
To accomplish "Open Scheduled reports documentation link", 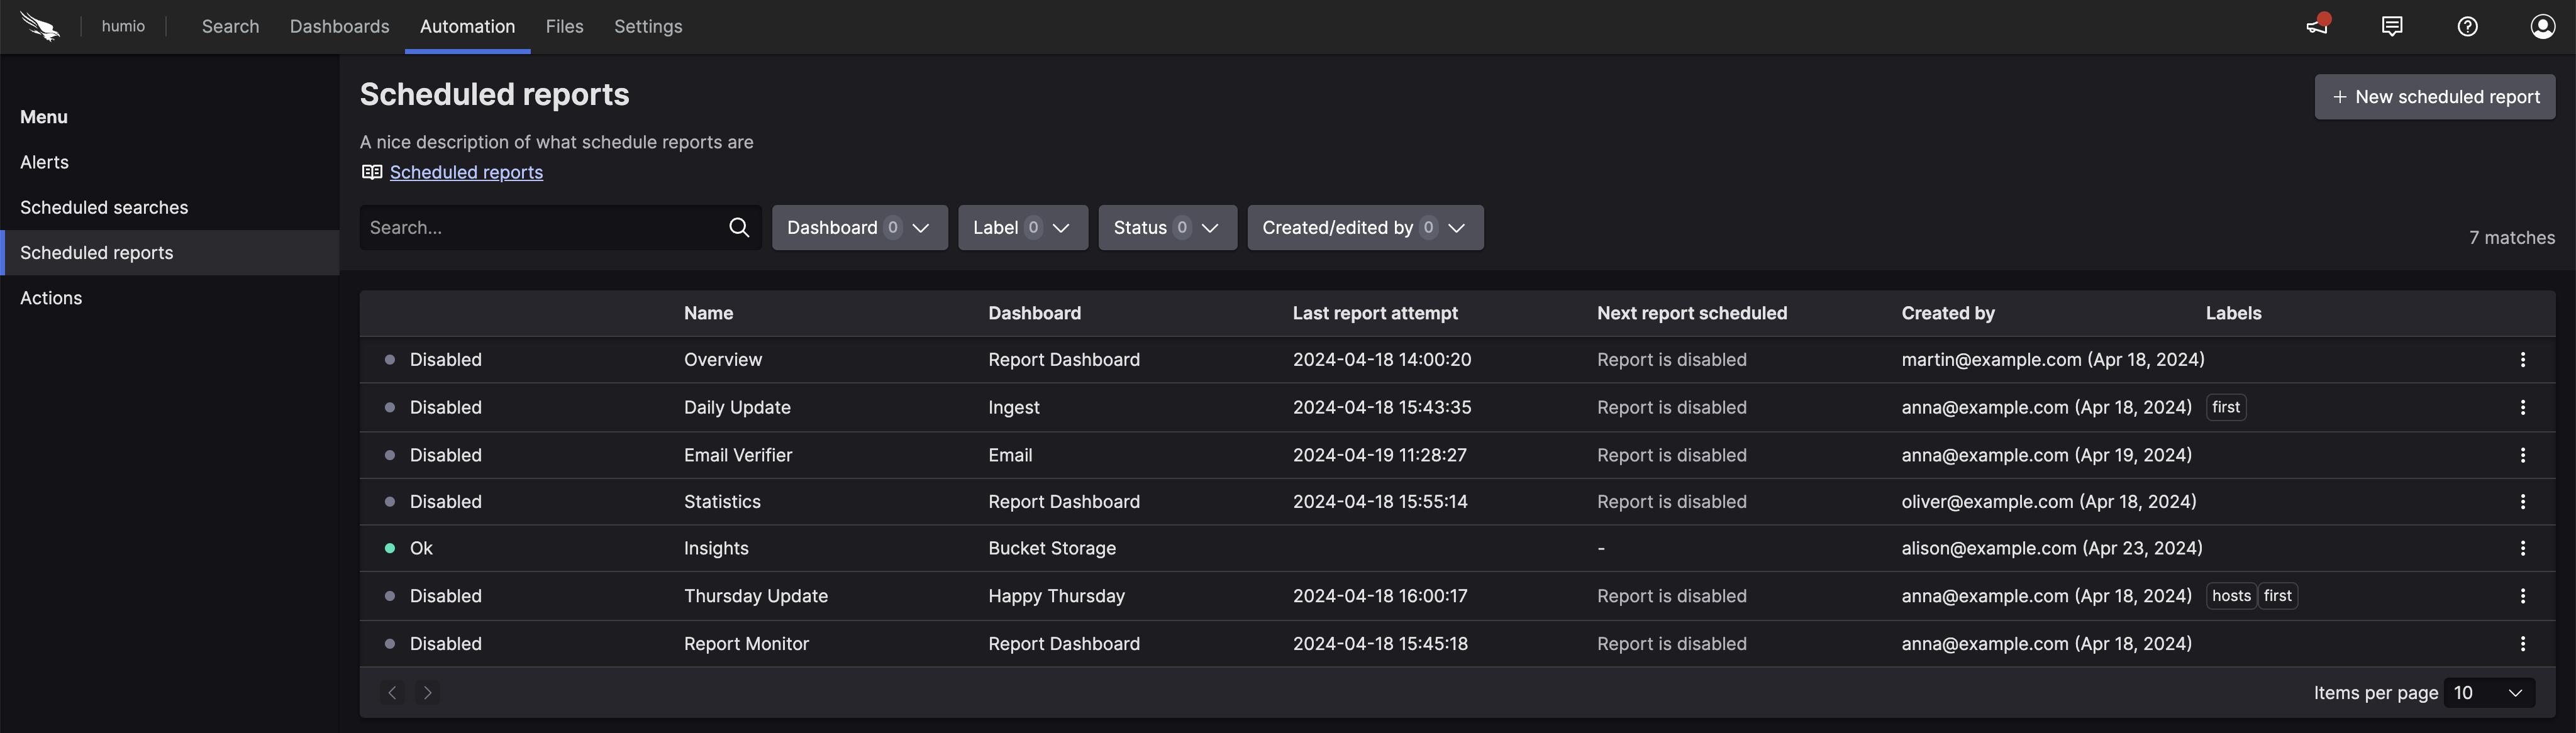I will [466, 173].
